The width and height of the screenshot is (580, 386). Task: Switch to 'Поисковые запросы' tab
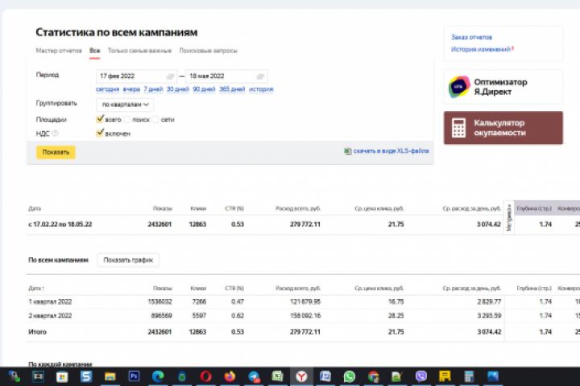pyautogui.click(x=209, y=51)
